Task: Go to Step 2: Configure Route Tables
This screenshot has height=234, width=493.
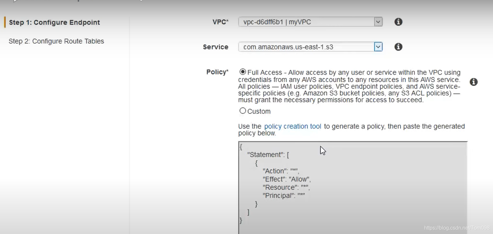Action: click(x=56, y=41)
